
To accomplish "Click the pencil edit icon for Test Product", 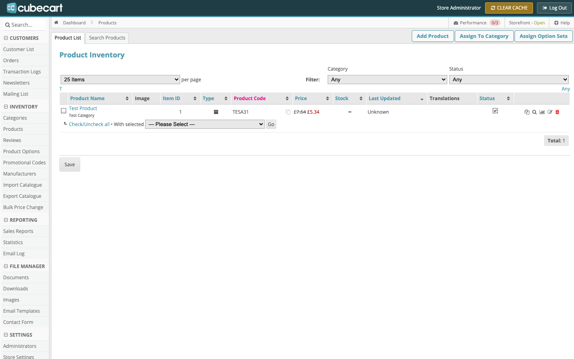I will pos(550,112).
